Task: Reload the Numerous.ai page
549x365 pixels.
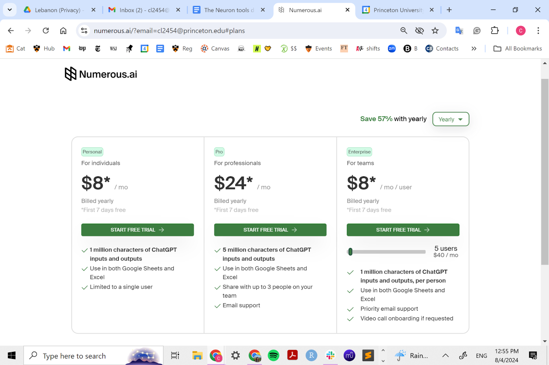Action: click(x=46, y=31)
